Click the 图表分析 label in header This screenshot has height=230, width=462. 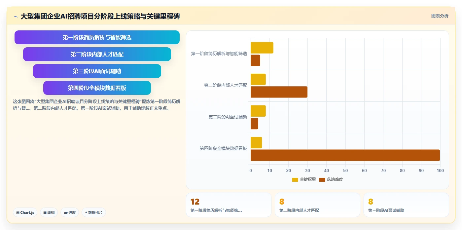click(440, 16)
